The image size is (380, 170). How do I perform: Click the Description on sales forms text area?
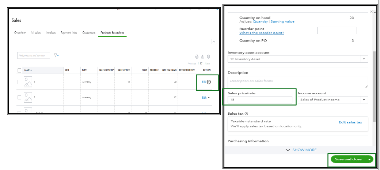click(298, 82)
